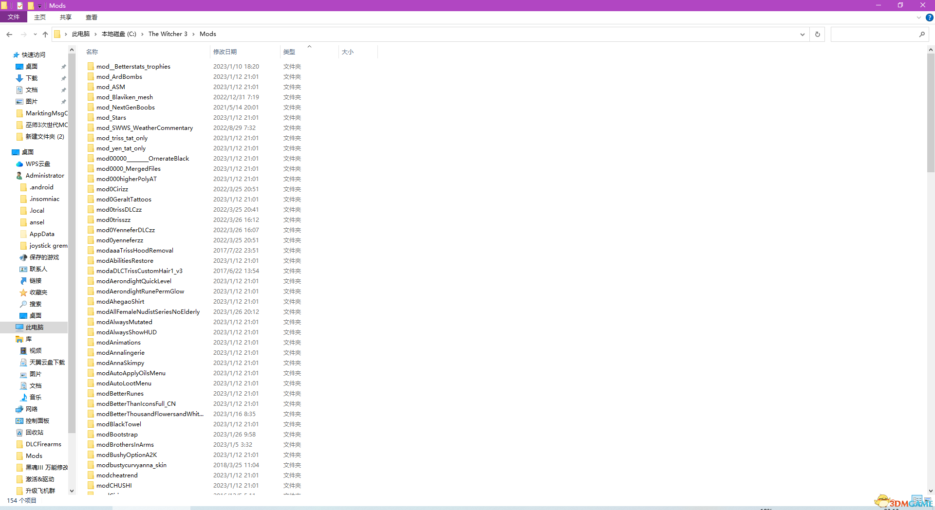Sort by the 修改日期 column header
The height and width of the screenshot is (510, 935).
pos(225,52)
